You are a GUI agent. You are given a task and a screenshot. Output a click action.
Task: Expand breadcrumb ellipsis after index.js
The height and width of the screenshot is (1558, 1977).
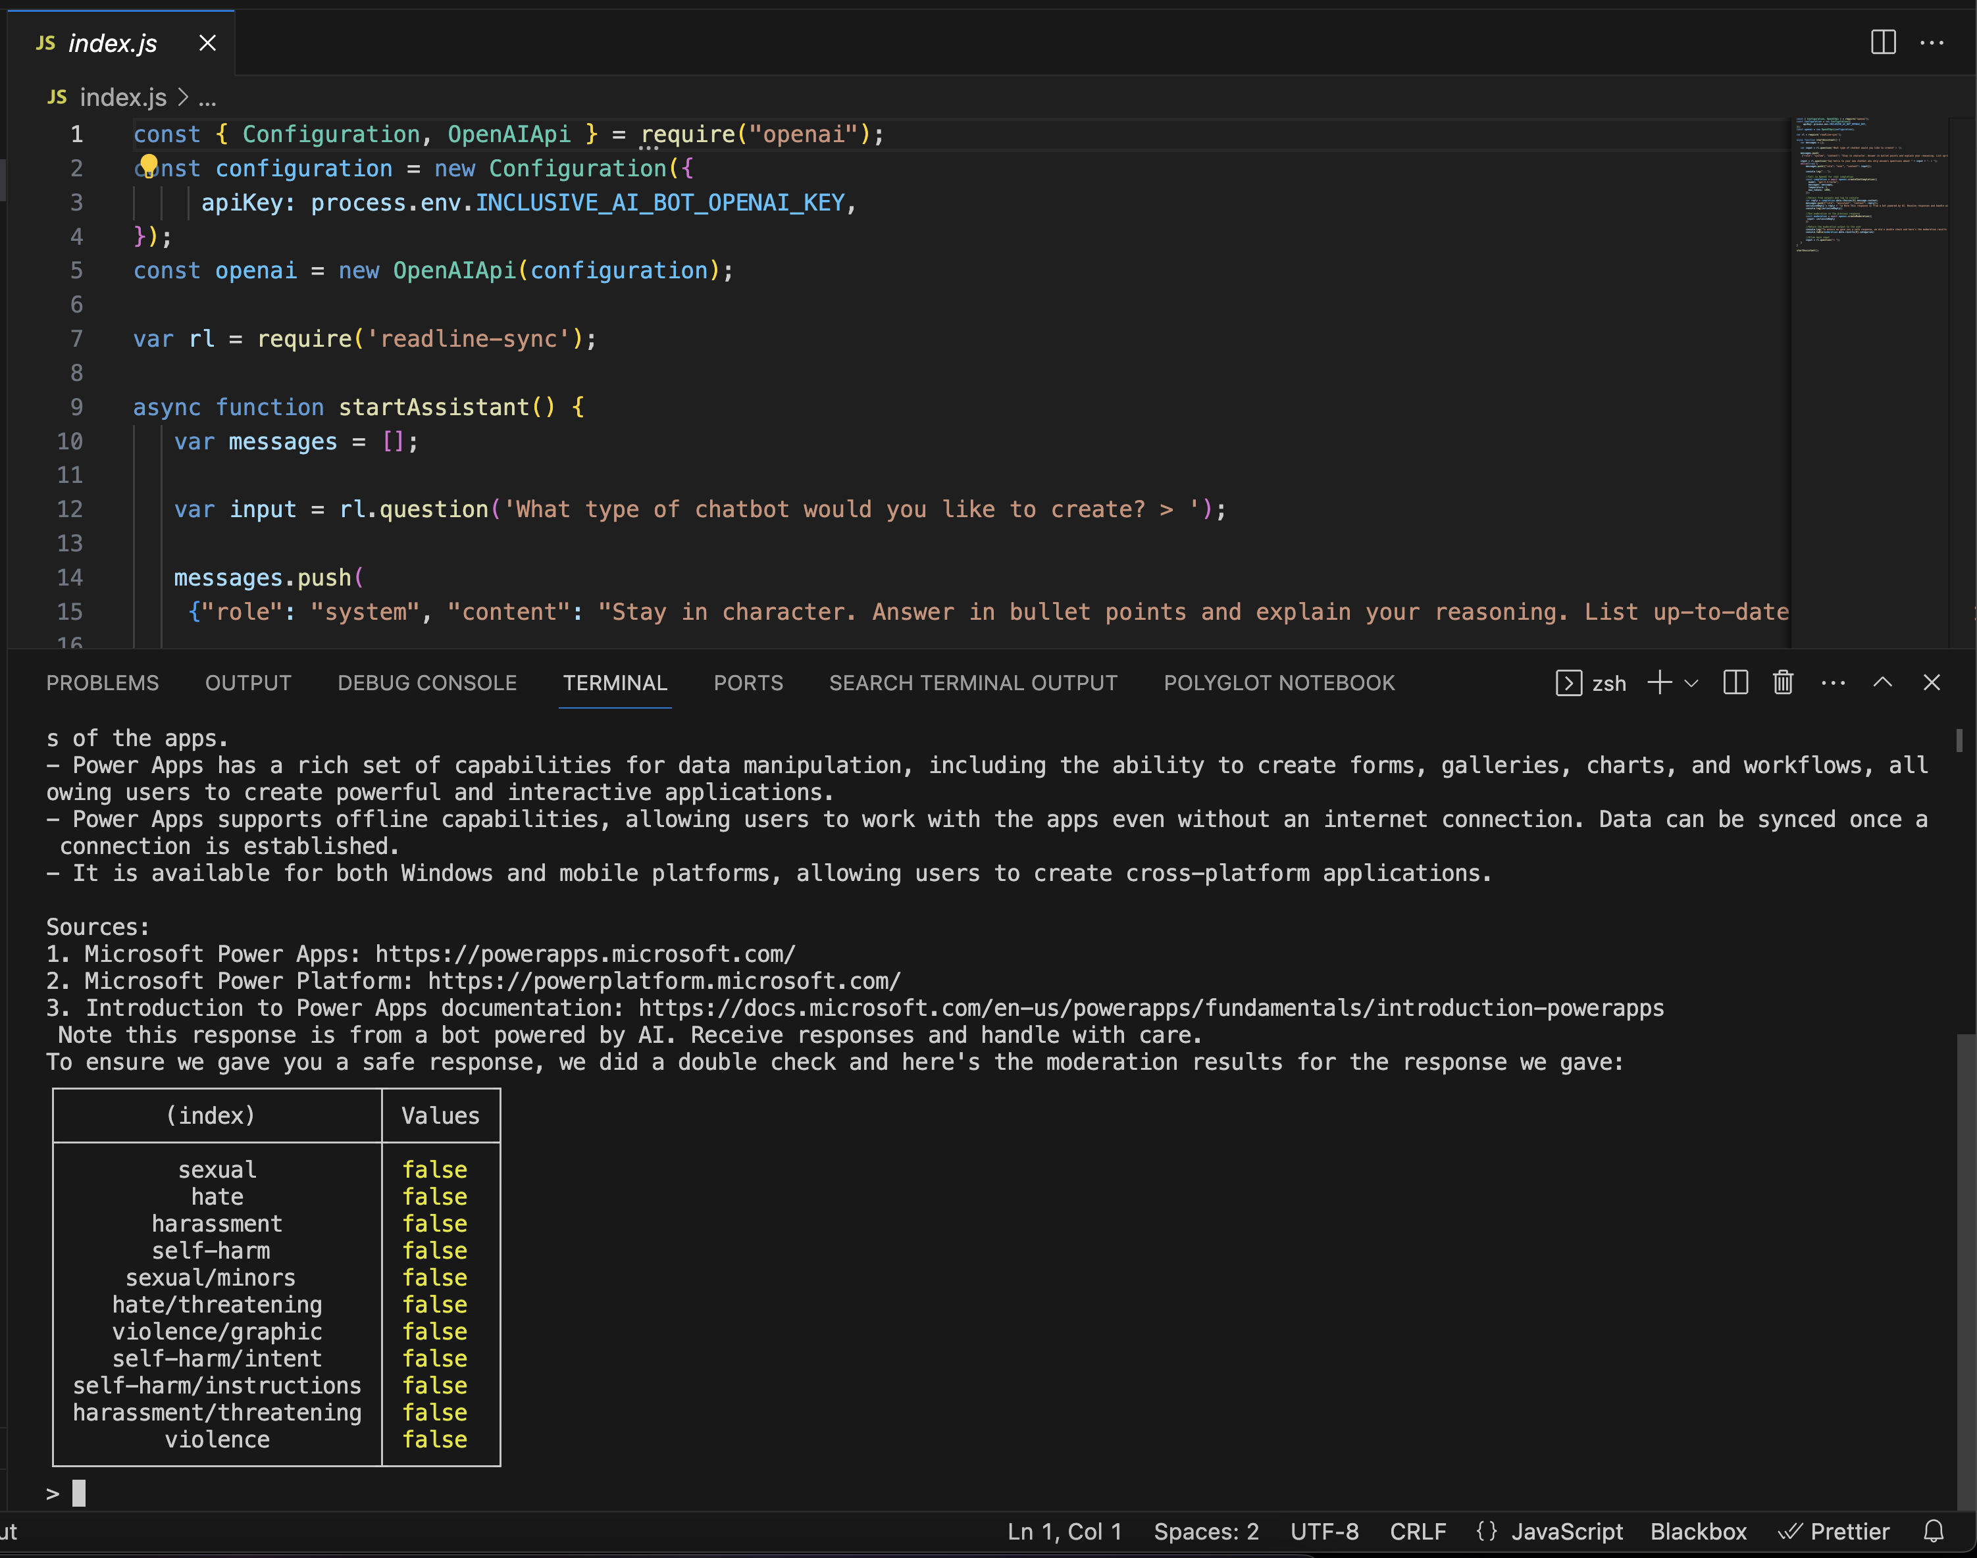[x=208, y=97]
